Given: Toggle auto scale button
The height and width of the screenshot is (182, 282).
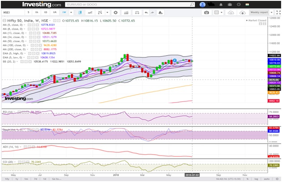Looking at the screenshot, I should 267,179.
